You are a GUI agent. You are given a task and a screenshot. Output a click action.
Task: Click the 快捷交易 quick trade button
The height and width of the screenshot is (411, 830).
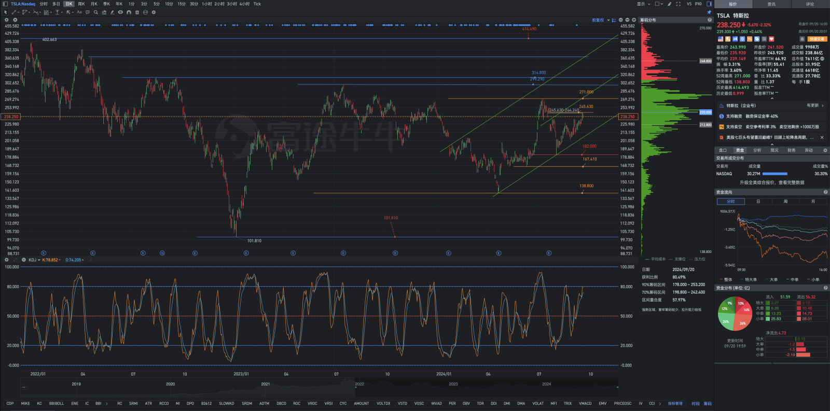[817, 39]
